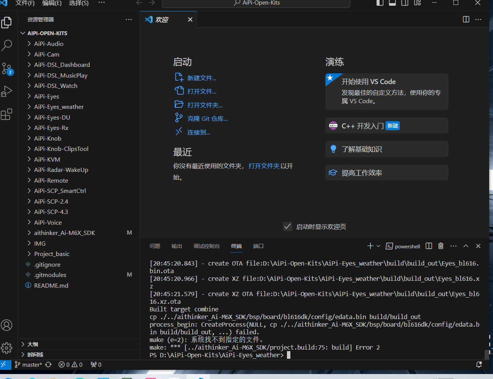
Task: Open the Search view in activity bar
Action: [6, 45]
